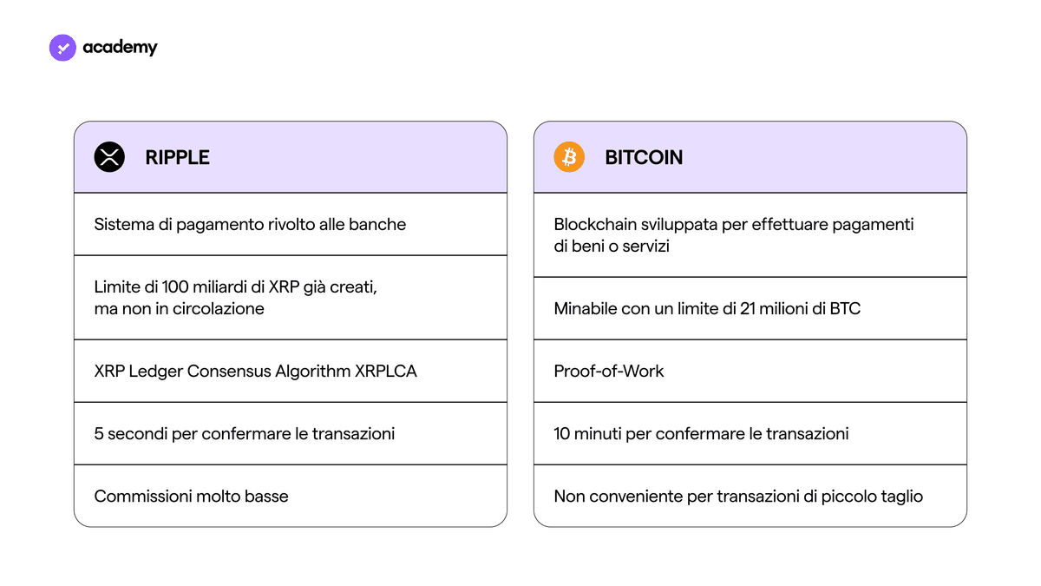Click the 'Limite di 100 miliardi di XRP' row

[291, 298]
